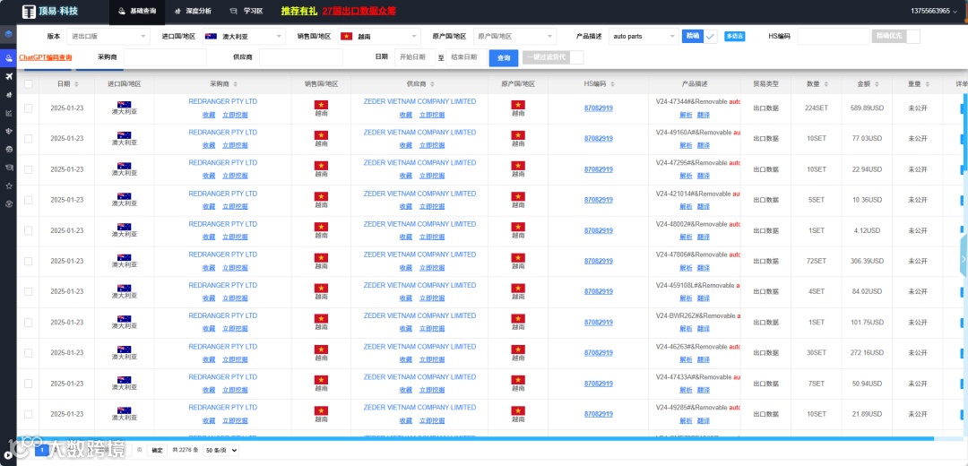Open ZEDER VIETNAM COMPANY LIMITED in V24-47433A row
Image resolution: width=968 pixels, height=466 pixels.
[419, 376]
